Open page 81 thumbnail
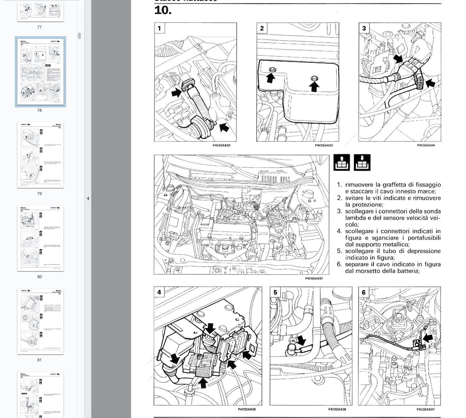 coord(40,321)
